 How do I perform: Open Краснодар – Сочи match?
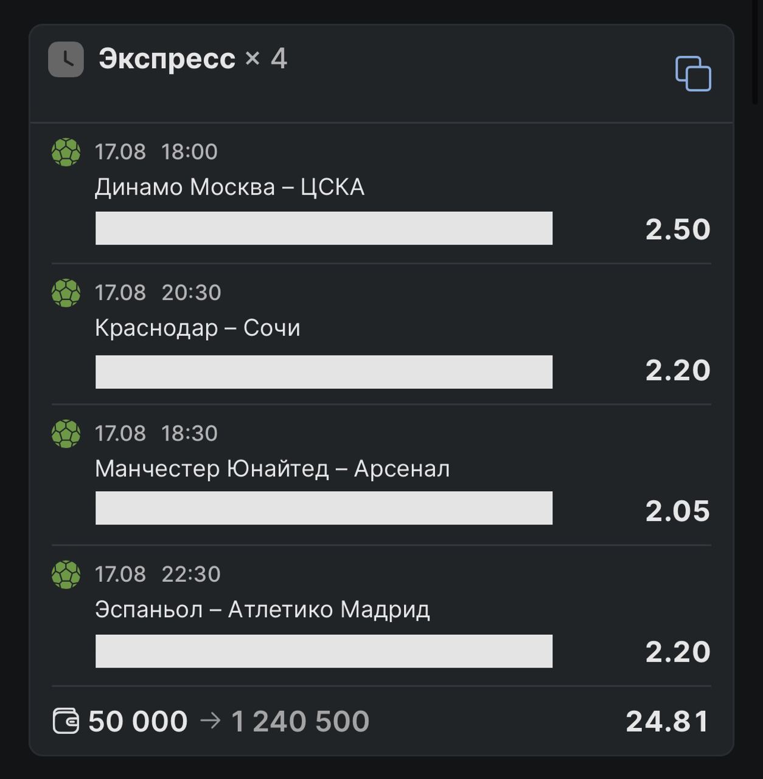pyautogui.click(x=197, y=328)
